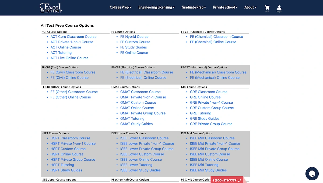The height and width of the screenshot is (183, 323).
Task: Click GRE Study Guides link
Action: 205,119
